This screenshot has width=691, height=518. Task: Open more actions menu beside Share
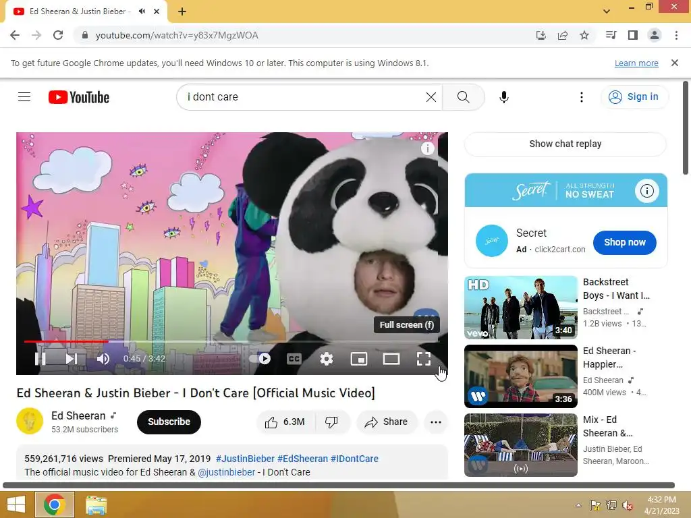pos(436,422)
